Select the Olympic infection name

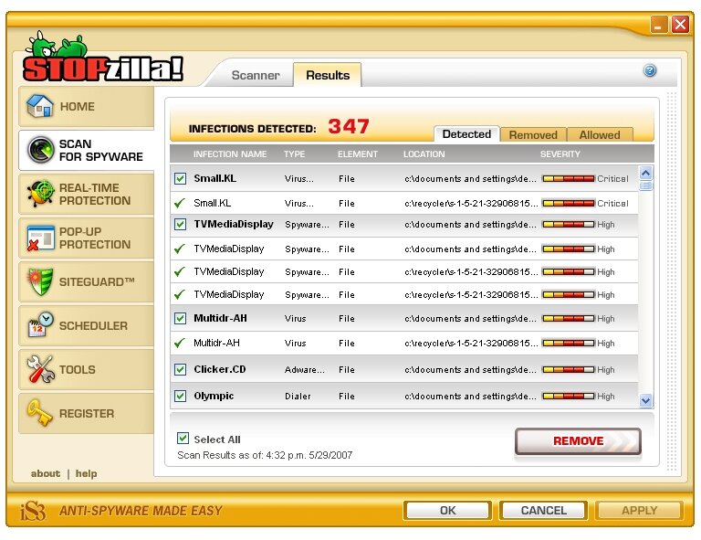click(214, 396)
